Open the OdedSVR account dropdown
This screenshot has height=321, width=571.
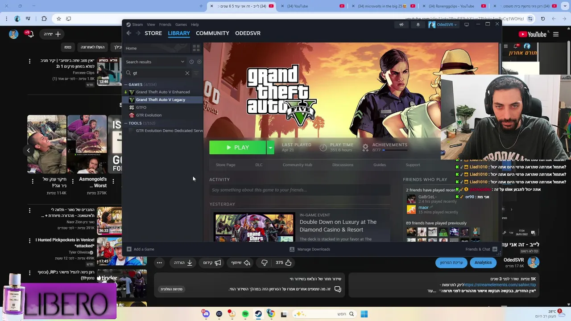tap(443, 25)
